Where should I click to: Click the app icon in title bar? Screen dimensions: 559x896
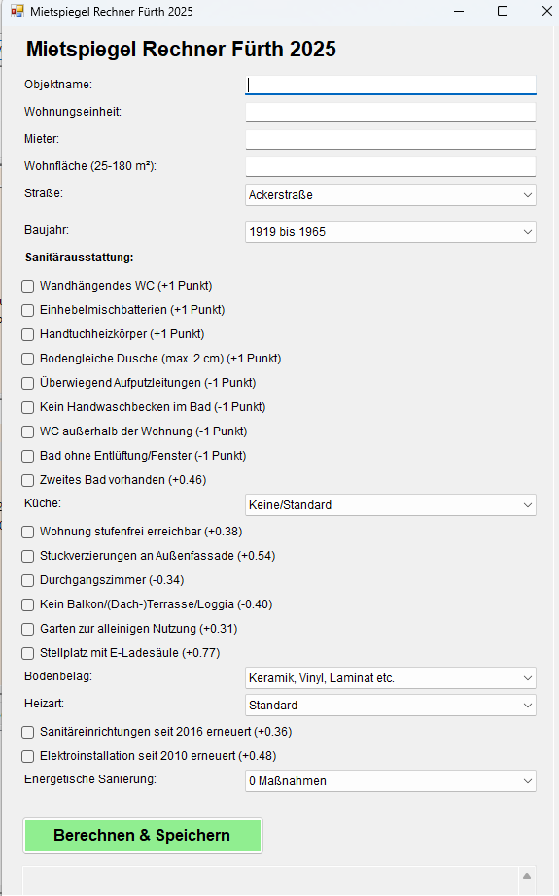17,11
